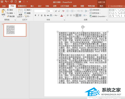Open the 对齐文本 Align Text menu
The width and height of the screenshot is (125, 99).
95,13
